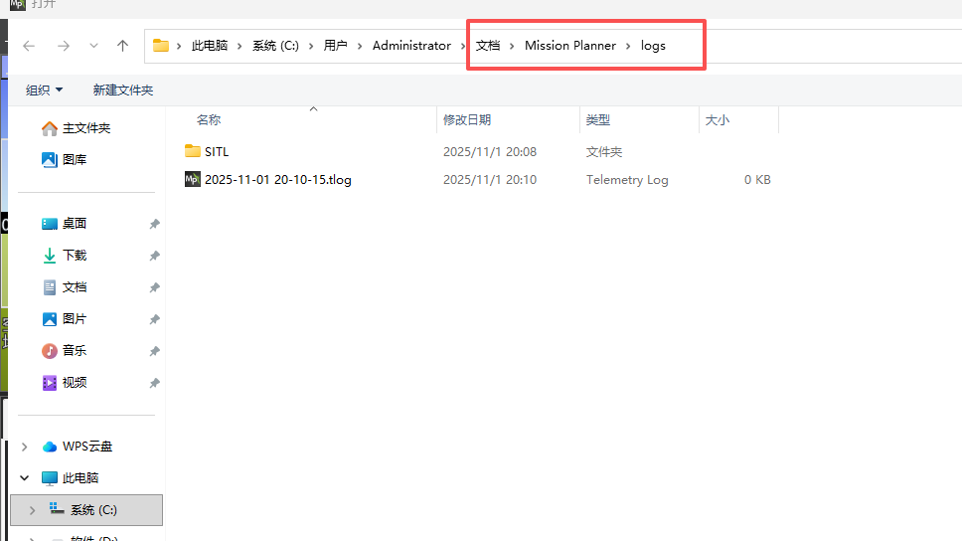The height and width of the screenshot is (541, 962).
Task: Click the back navigation arrow
Action: coord(29,46)
